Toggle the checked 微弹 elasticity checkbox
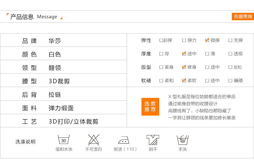Image resolution: width=254 pixels, height=167 pixels. (x=207, y=40)
